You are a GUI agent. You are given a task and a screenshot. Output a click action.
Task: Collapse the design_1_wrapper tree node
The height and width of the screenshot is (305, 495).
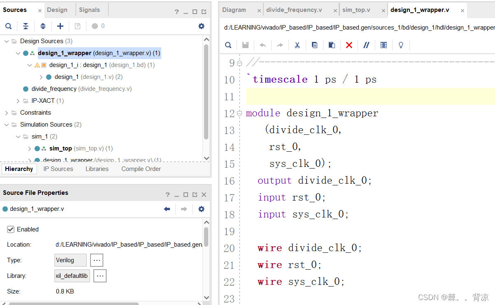click(18, 53)
